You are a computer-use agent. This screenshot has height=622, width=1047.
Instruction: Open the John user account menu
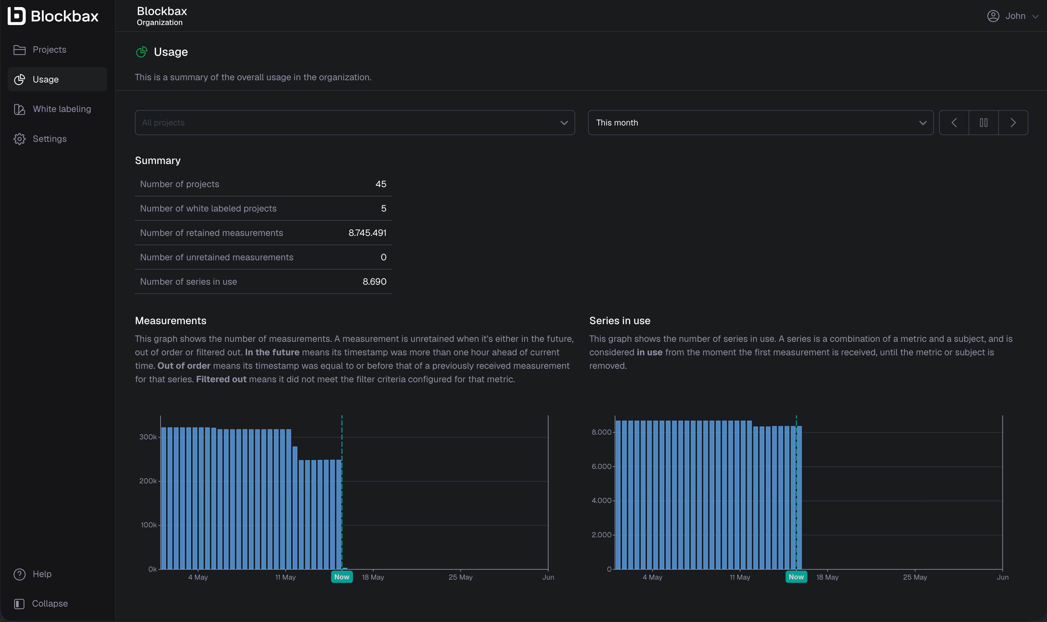1013,16
